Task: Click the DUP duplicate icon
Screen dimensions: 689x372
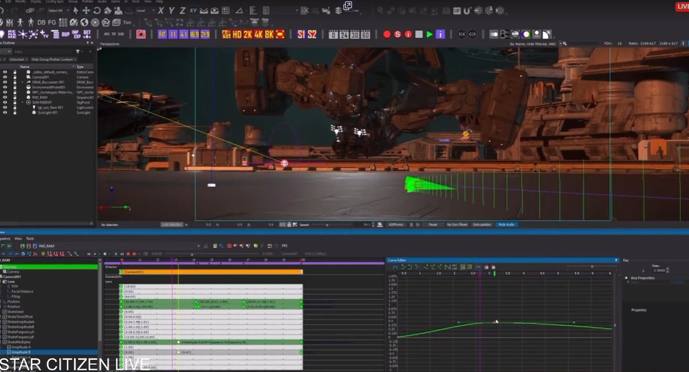Action: coord(65,34)
